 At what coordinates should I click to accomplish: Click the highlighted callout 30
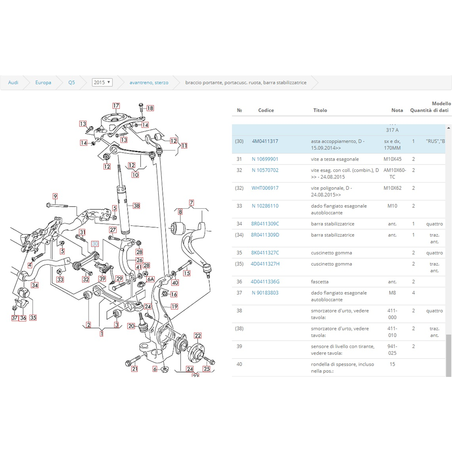(95, 244)
